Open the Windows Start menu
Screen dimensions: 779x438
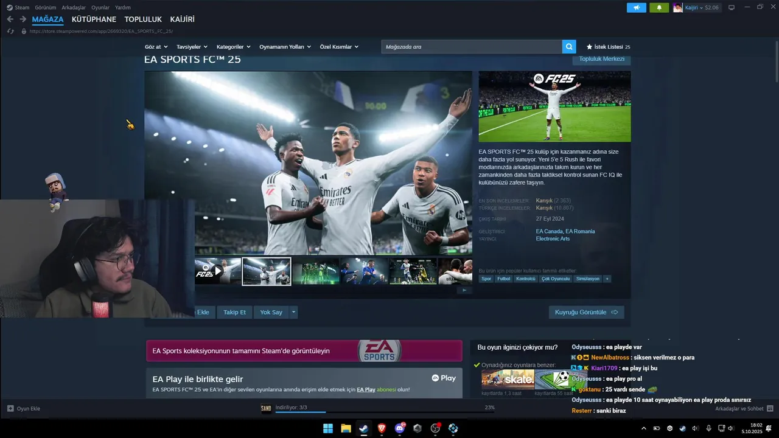pos(327,428)
